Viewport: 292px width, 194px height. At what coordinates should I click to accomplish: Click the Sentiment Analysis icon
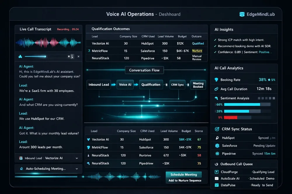click(x=216, y=98)
